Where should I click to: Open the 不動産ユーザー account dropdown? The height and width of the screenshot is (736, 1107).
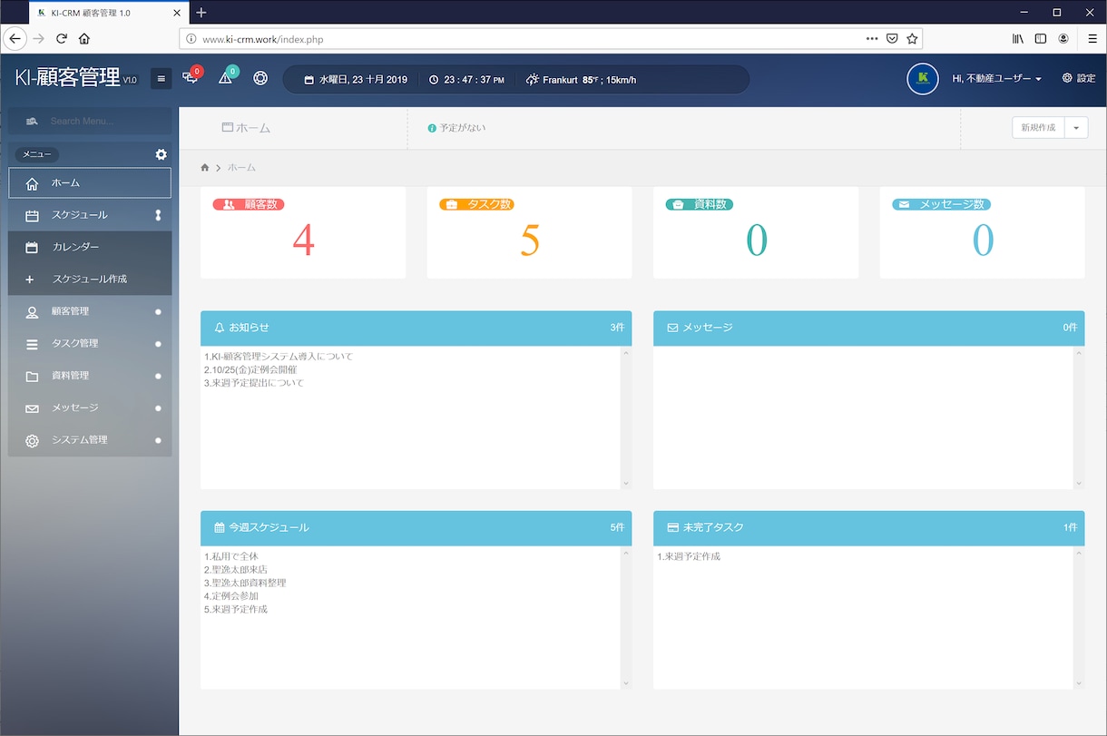click(x=996, y=79)
